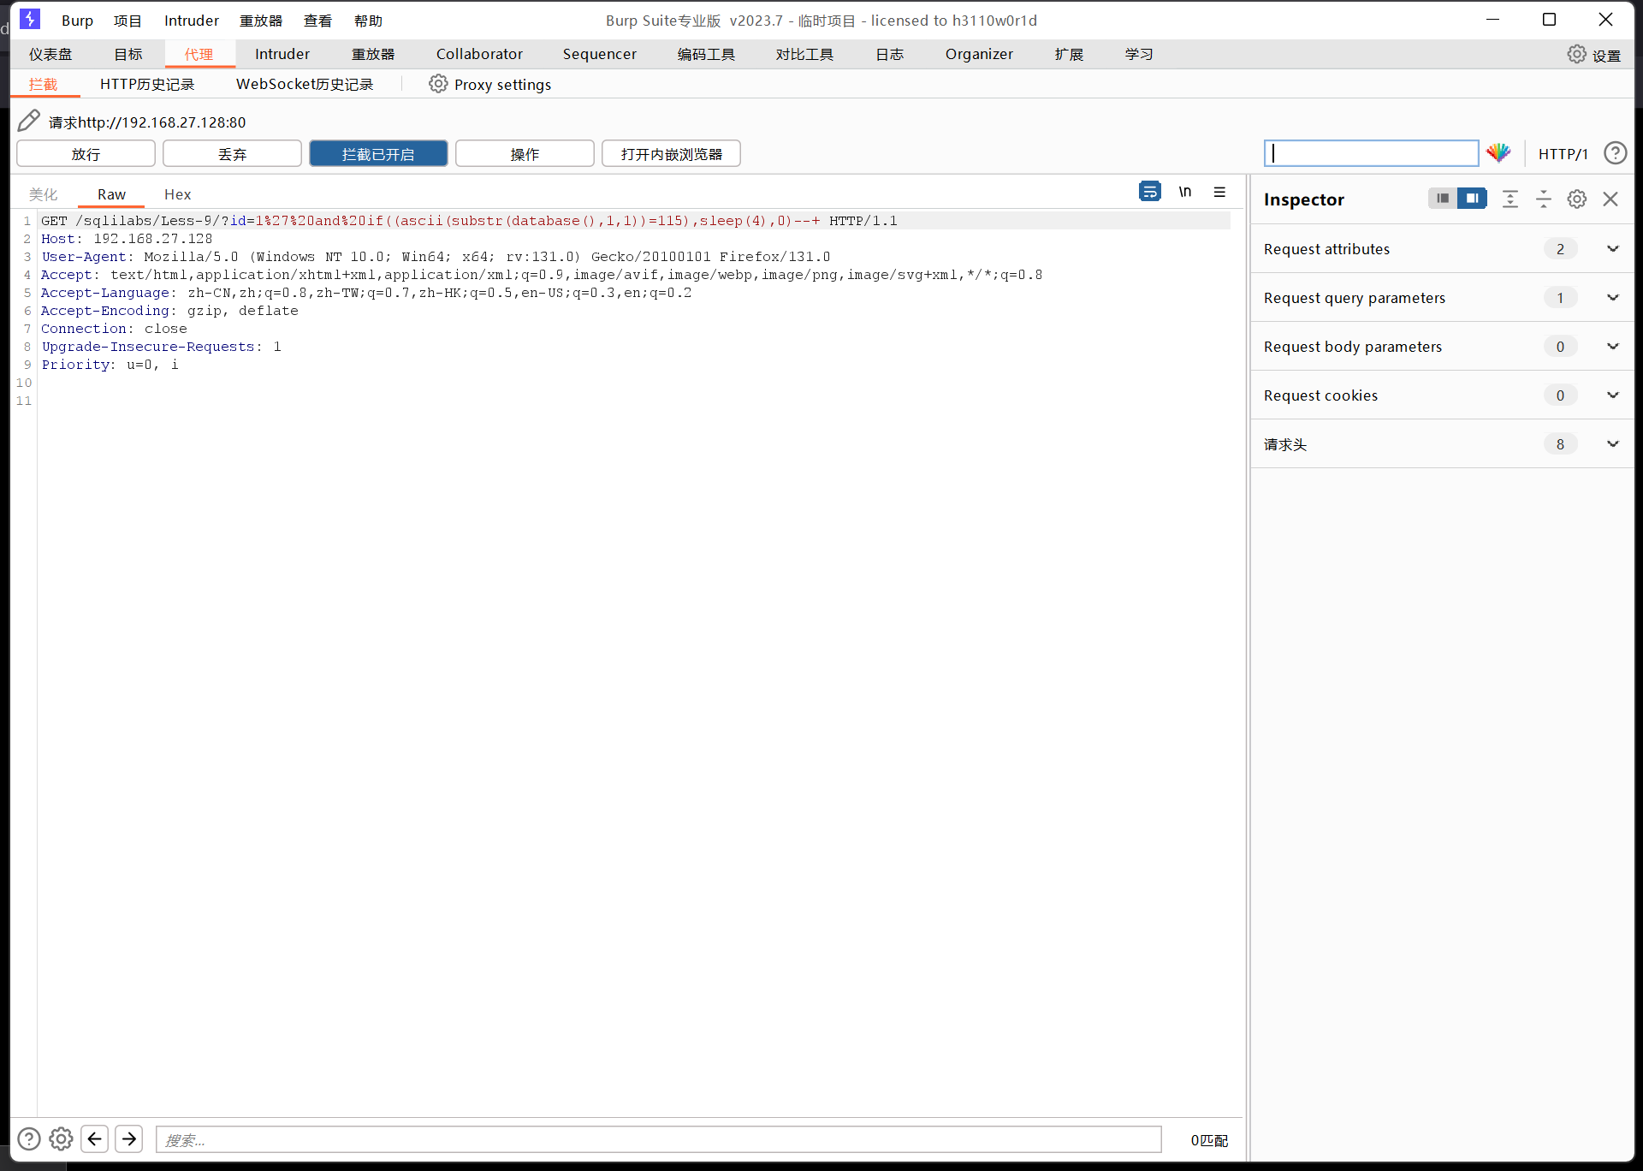Toggle show non-printable characters \n icon
The height and width of the screenshot is (1171, 1643).
point(1184,192)
